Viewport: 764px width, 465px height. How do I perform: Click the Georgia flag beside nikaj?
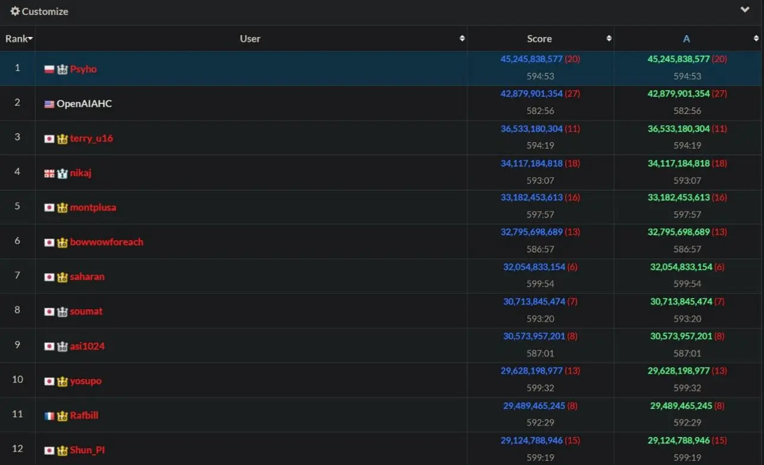point(50,173)
